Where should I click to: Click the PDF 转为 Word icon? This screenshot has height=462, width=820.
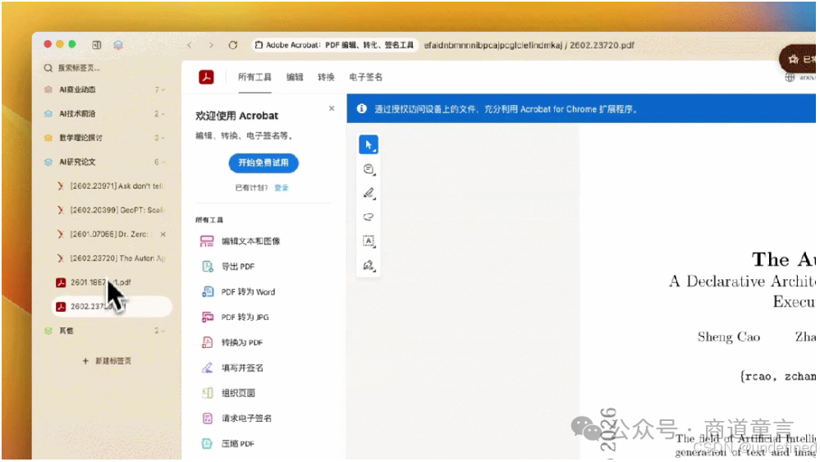tap(207, 291)
